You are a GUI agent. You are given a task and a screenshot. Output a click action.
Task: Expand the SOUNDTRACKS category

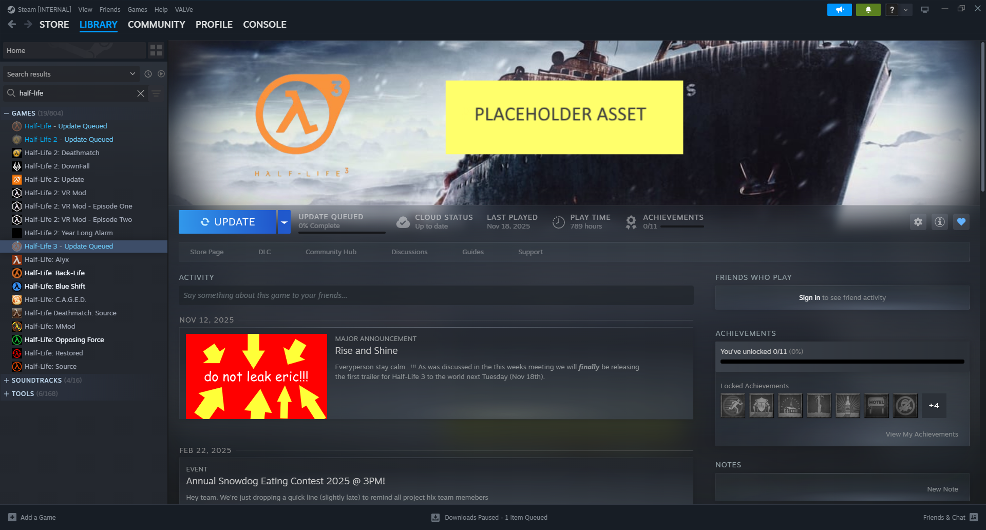[7, 381]
